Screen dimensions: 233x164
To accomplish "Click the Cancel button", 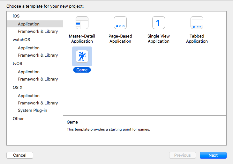I will pyautogui.click(x=20, y=155).
